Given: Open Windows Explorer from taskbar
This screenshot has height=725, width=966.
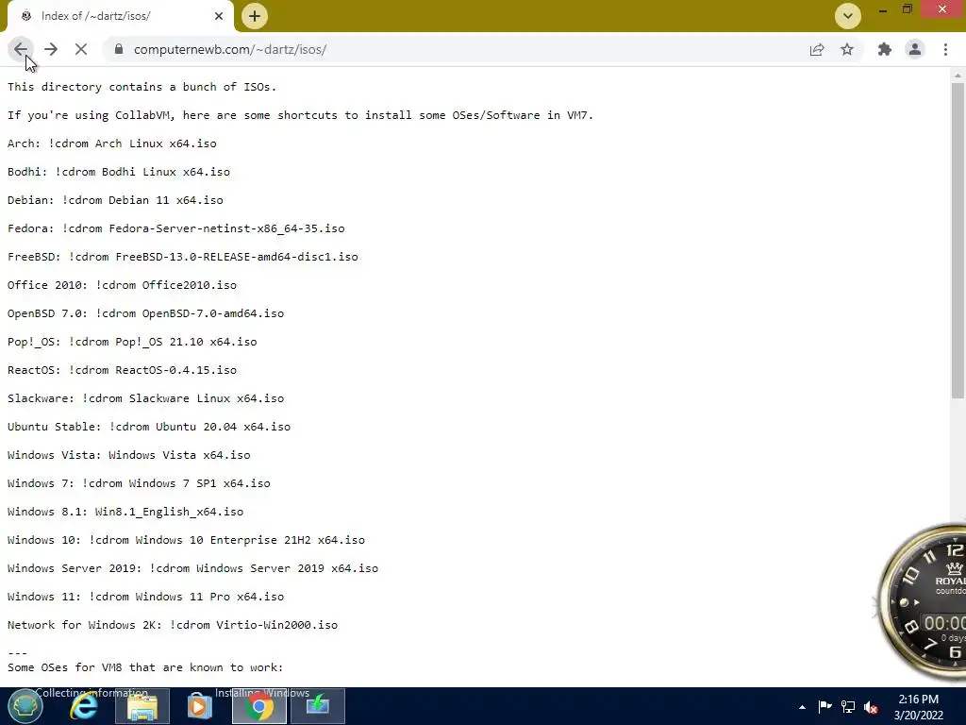Looking at the screenshot, I should point(142,706).
